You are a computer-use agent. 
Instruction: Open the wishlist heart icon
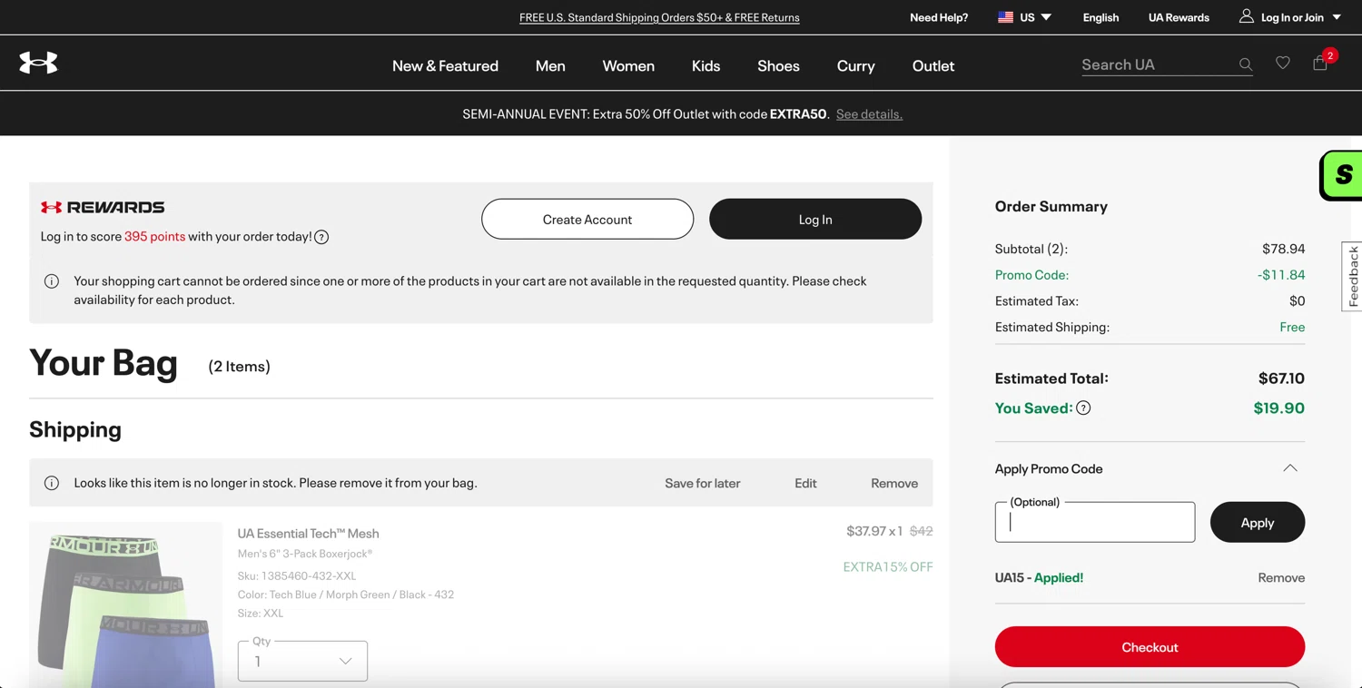pos(1283,63)
